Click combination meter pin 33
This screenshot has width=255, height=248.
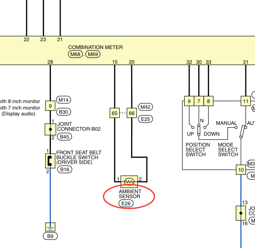pyautogui.click(x=208, y=62)
